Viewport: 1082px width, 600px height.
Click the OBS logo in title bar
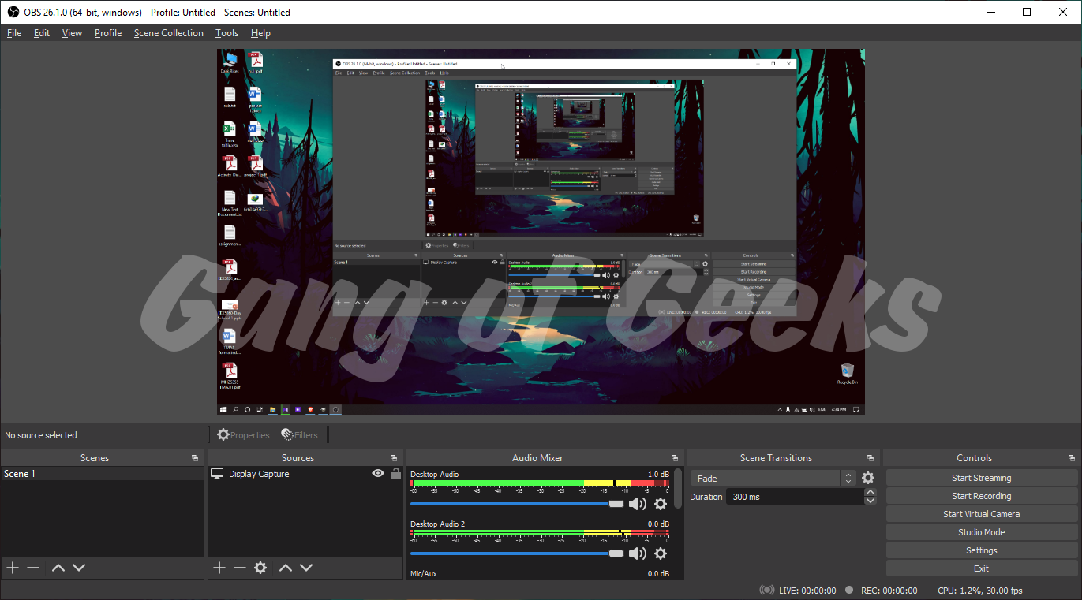point(13,12)
